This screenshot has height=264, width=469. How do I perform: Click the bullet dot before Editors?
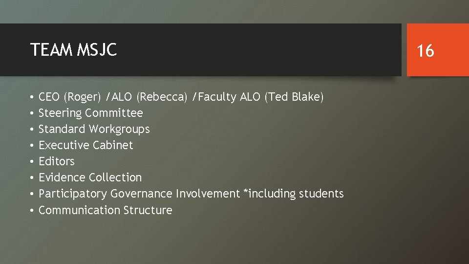pos(31,161)
